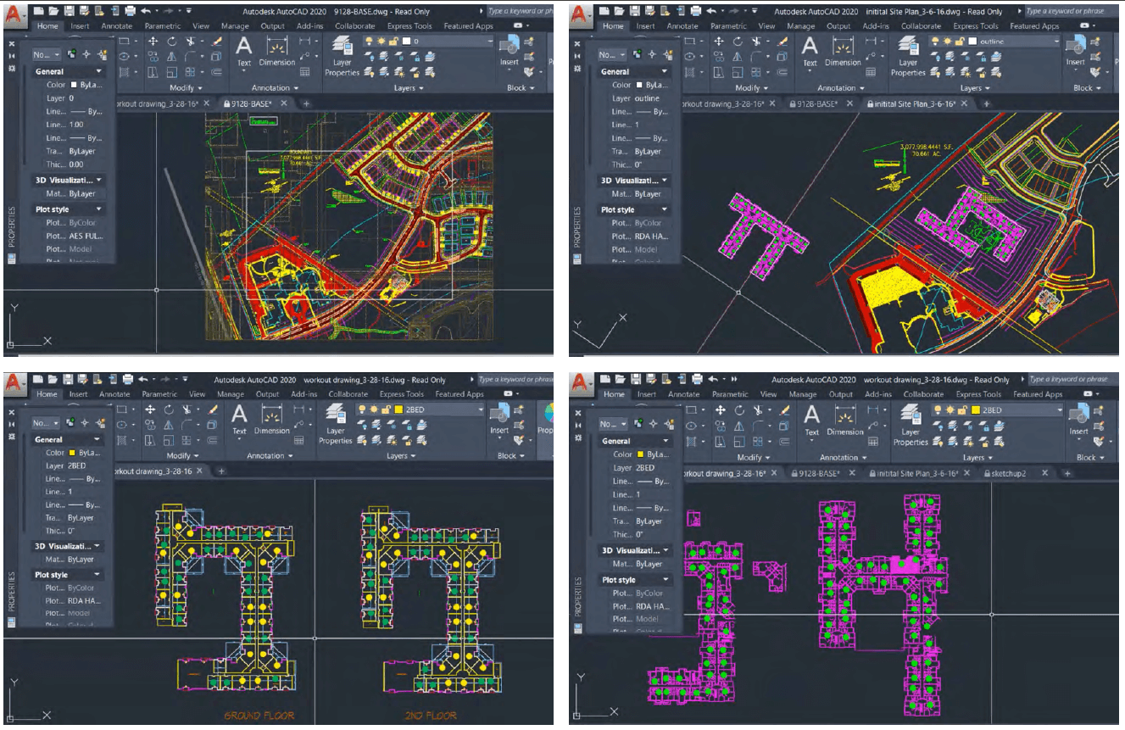Image resolution: width=1125 pixels, height=730 pixels.
Task: Click the Dimension tool in the top-right window
Action: pyautogui.click(x=843, y=51)
